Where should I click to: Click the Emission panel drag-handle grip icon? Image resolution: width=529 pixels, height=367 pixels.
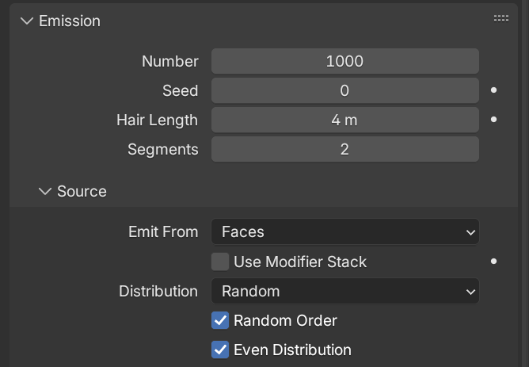click(501, 18)
